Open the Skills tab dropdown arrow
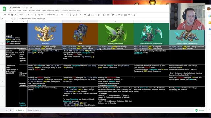 pos(24,110)
